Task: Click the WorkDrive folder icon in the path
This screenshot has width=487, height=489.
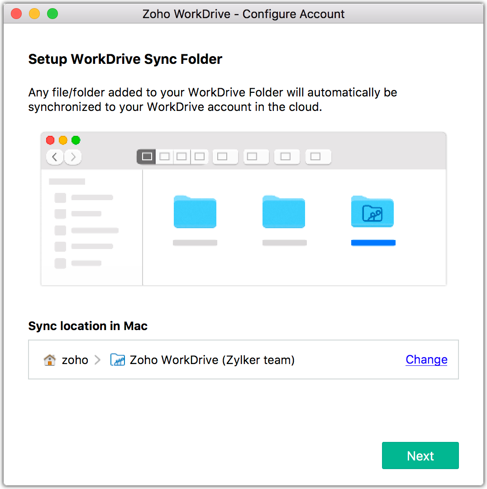Action: click(118, 360)
